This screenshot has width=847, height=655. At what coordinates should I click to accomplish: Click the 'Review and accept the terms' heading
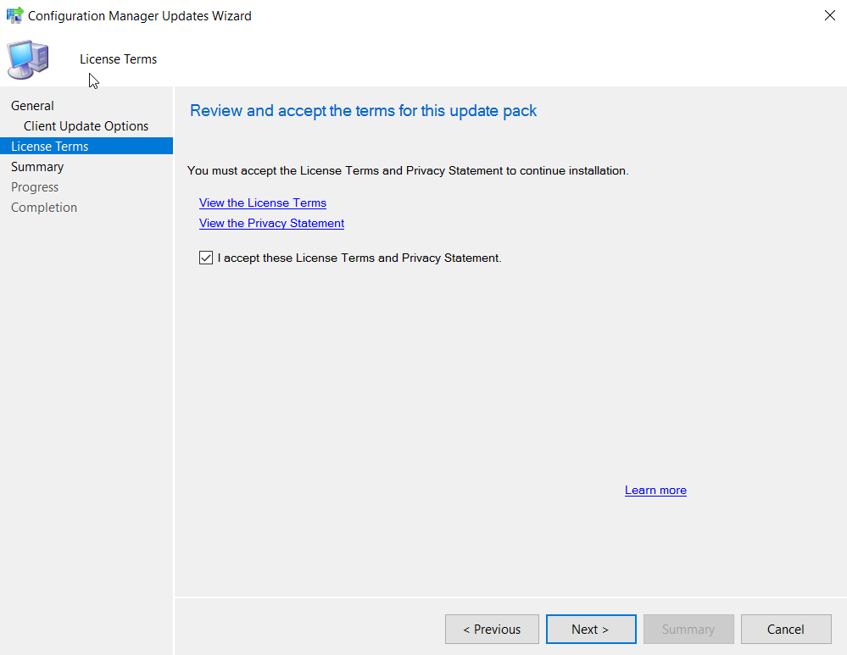363,111
